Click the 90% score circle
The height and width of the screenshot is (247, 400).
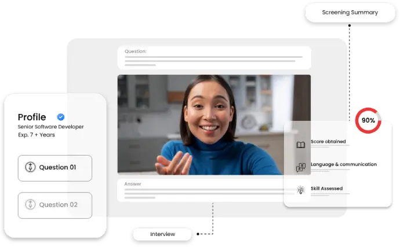pyautogui.click(x=368, y=121)
